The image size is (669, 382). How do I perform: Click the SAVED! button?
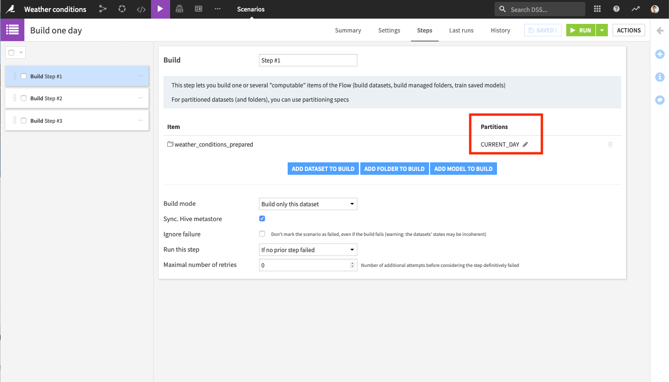tap(543, 30)
